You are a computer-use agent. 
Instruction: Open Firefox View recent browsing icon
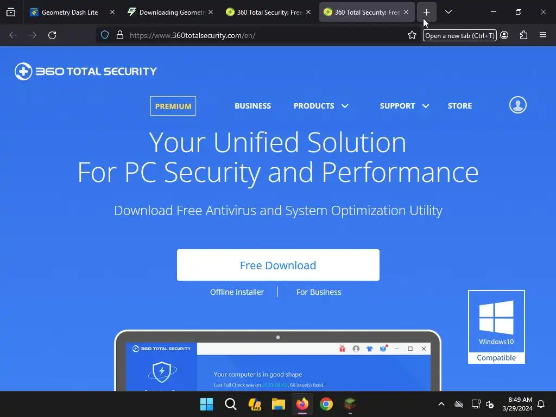(x=11, y=12)
